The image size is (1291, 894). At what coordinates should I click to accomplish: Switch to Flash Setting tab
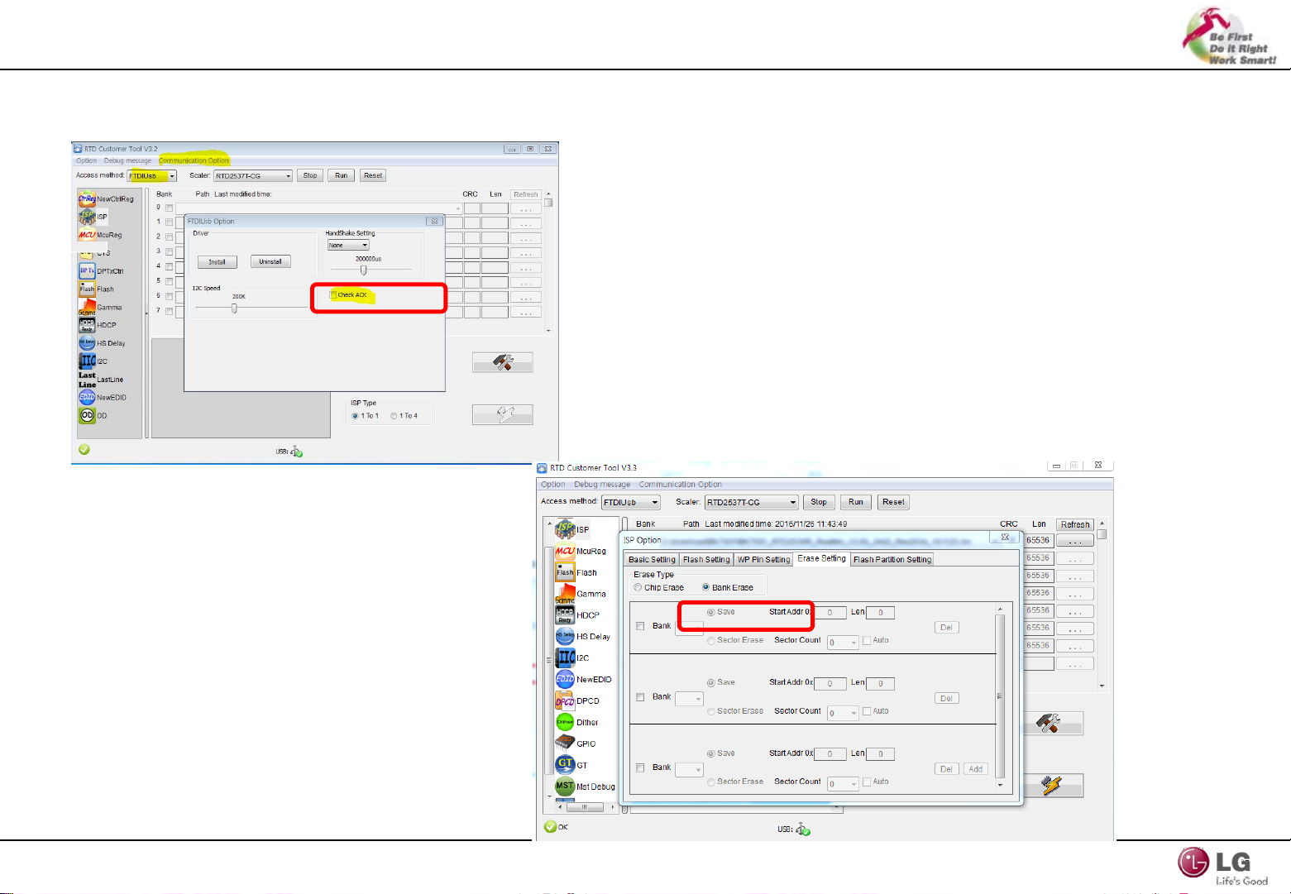coord(706,560)
